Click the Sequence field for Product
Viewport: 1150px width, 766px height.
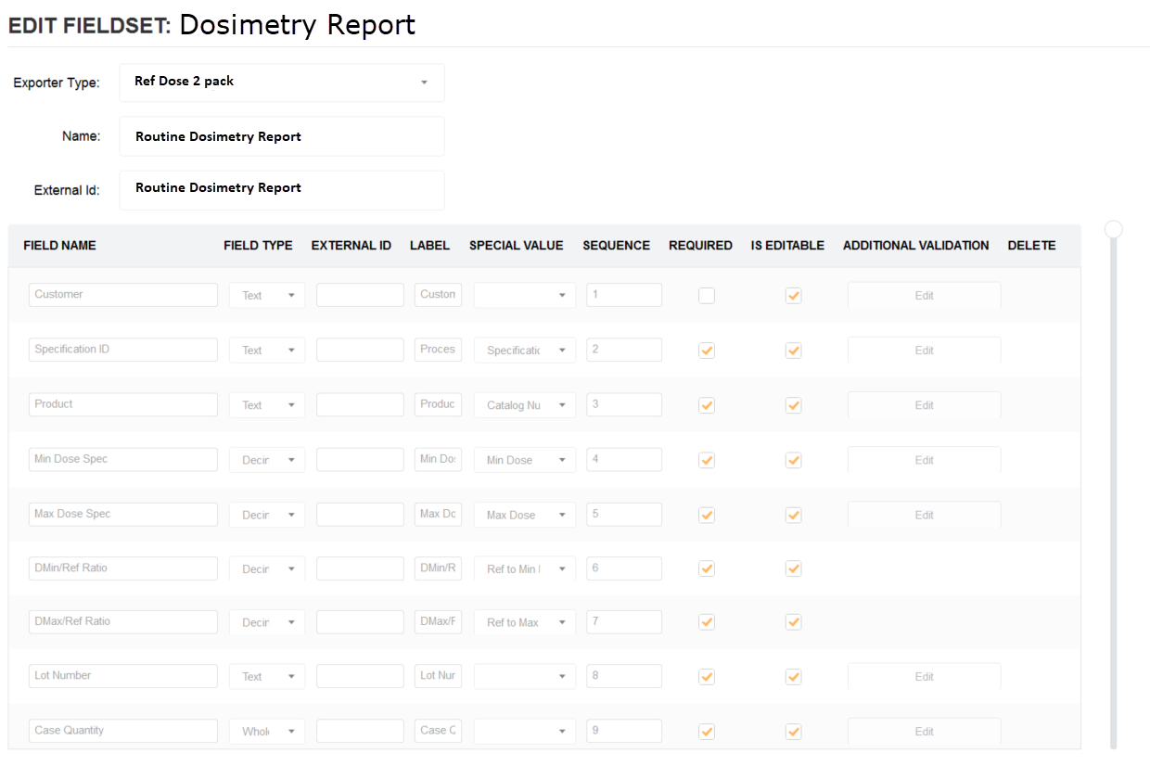pos(623,405)
